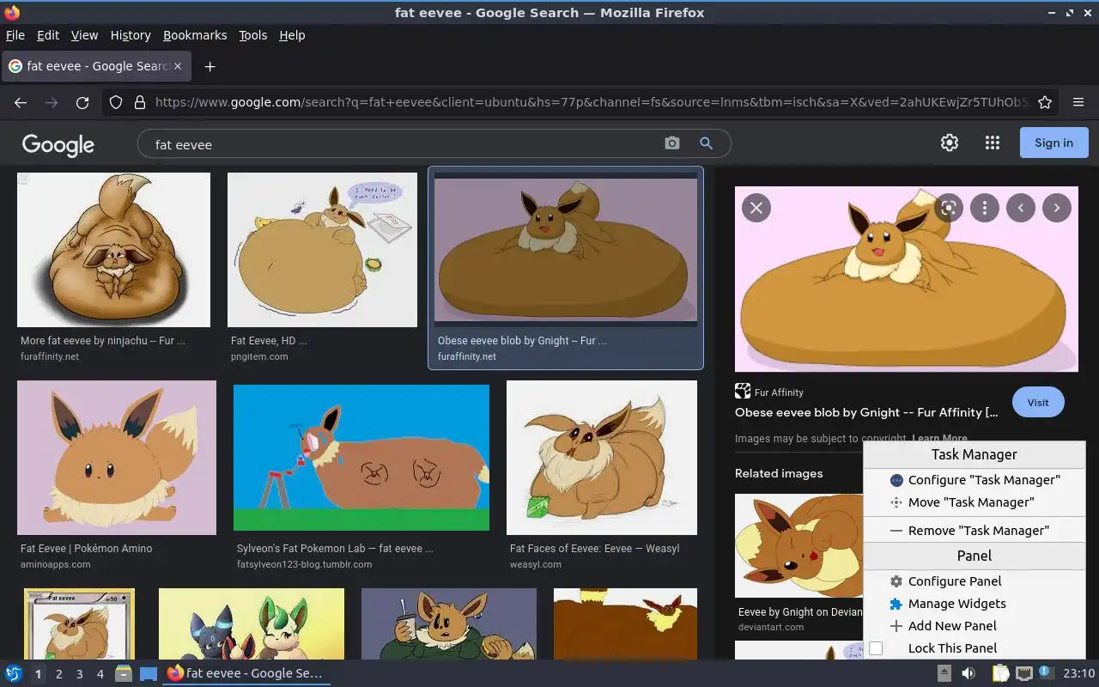
Task: Click the Sign in button
Action: 1053,143
